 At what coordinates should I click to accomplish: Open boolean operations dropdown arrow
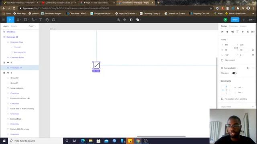[x=141, y=20]
